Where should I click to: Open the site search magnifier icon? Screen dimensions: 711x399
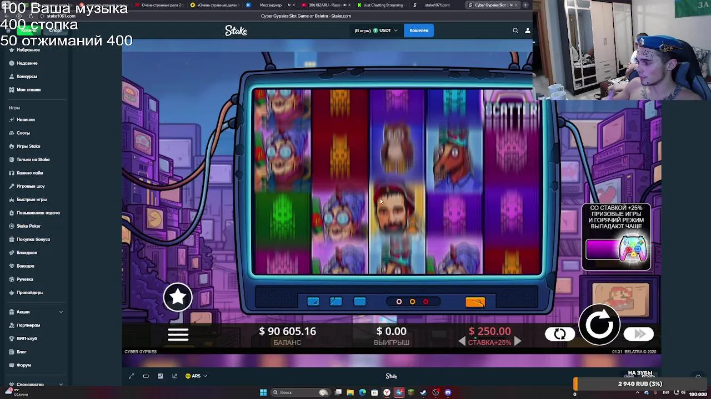(x=515, y=30)
